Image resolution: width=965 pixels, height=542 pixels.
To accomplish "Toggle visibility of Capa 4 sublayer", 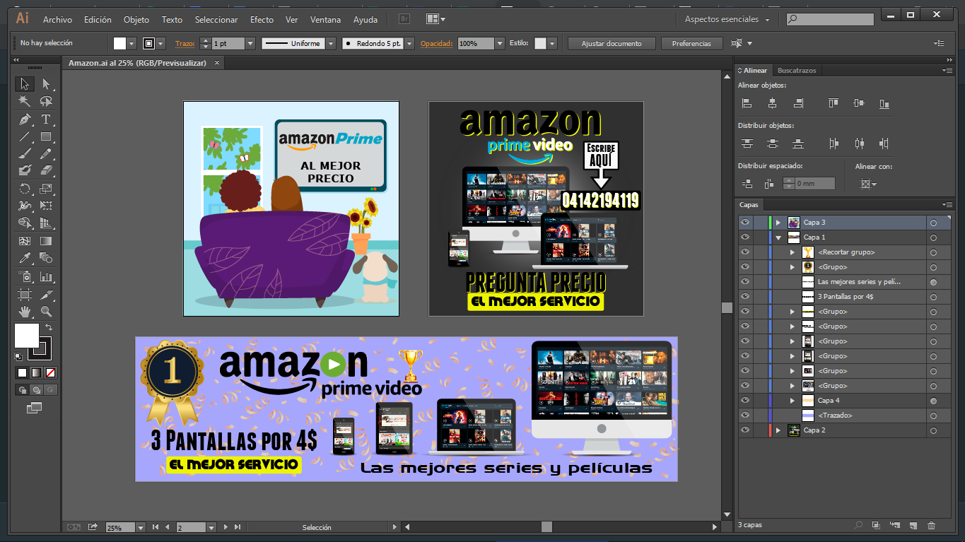I will tap(745, 400).
